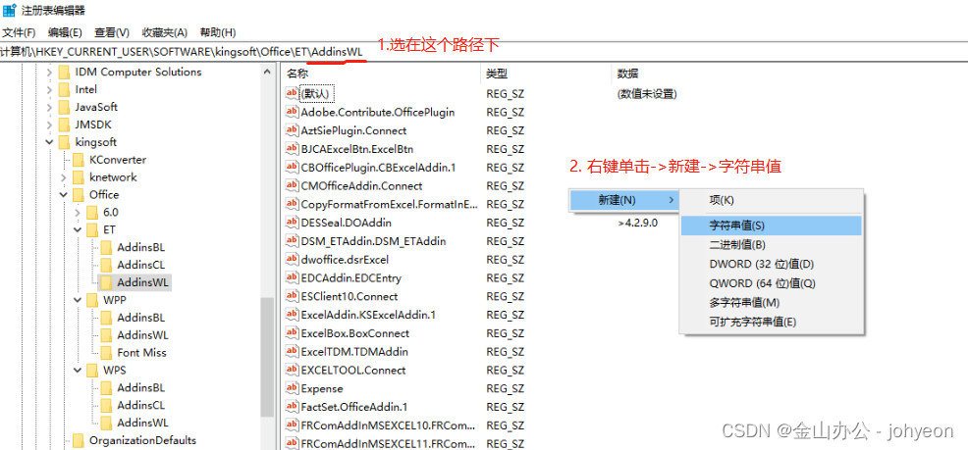This screenshot has height=450, width=968.
Task: Select AddinsCL folder under WPS
Action: [141, 406]
